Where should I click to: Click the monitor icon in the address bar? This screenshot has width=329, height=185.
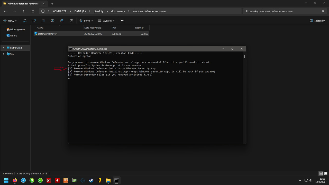(x=43, y=11)
